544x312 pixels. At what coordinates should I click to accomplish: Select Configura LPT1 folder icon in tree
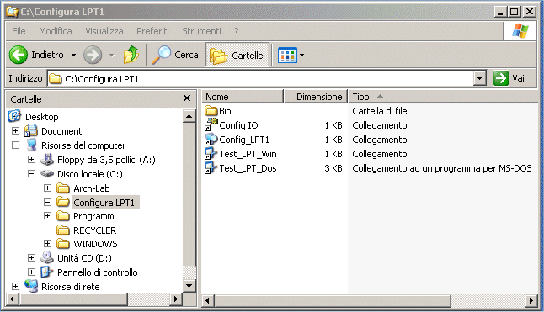[63, 202]
